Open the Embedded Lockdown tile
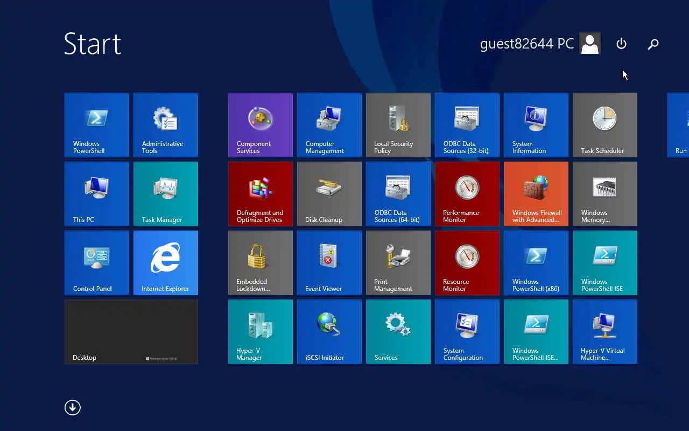The width and height of the screenshot is (689, 431). tap(261, 263)
